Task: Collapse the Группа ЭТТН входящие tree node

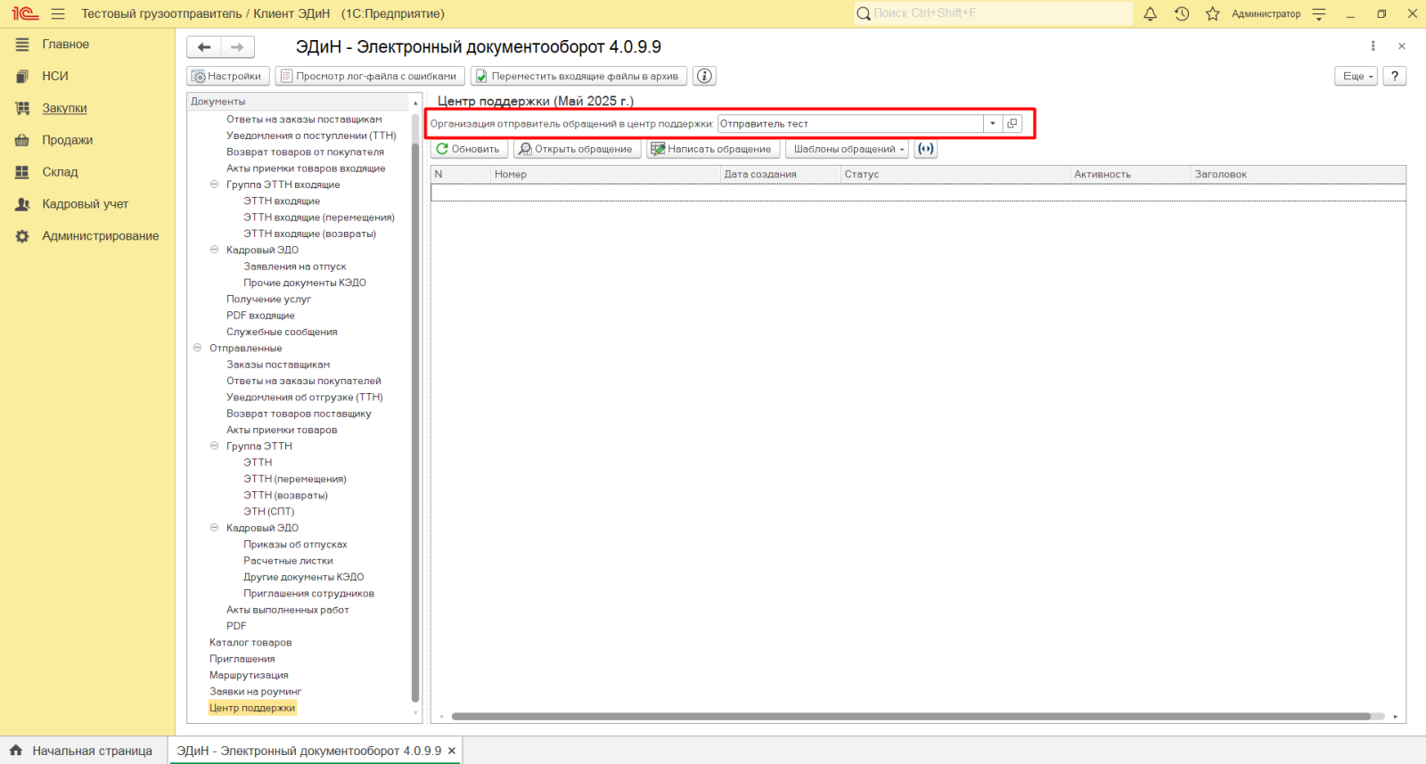Action: 214,185
